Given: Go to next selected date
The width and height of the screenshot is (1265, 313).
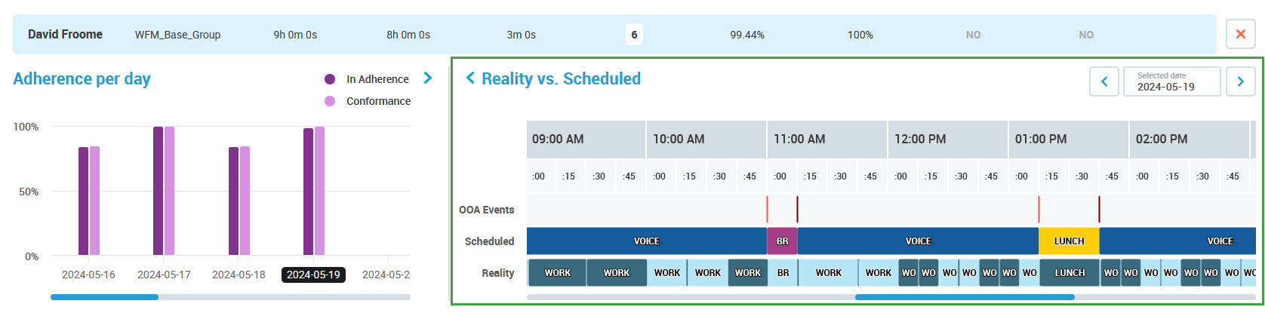Looking at the screenshot, I should coord(1240,81).
